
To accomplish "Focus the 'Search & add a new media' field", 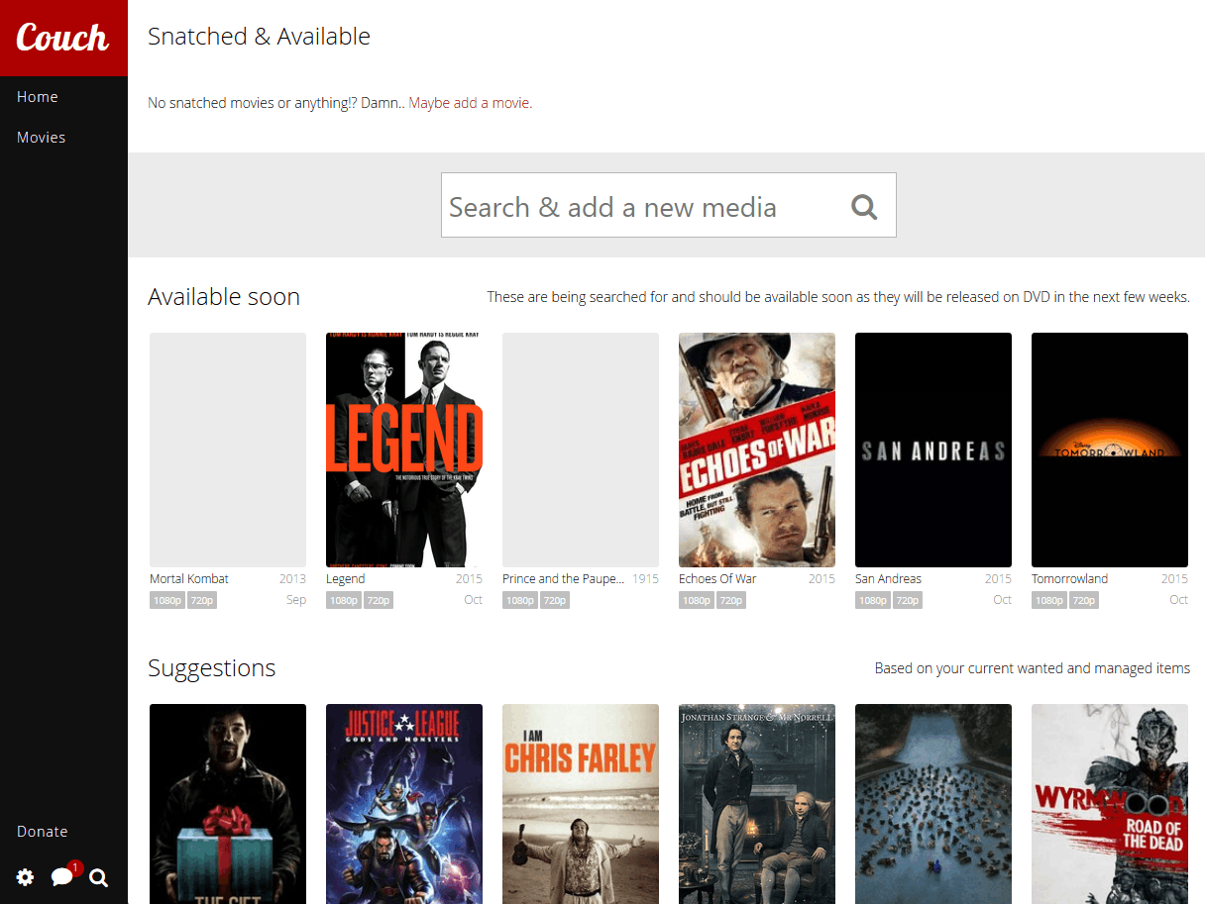I will pyautogui.click(x=669, y=205).
